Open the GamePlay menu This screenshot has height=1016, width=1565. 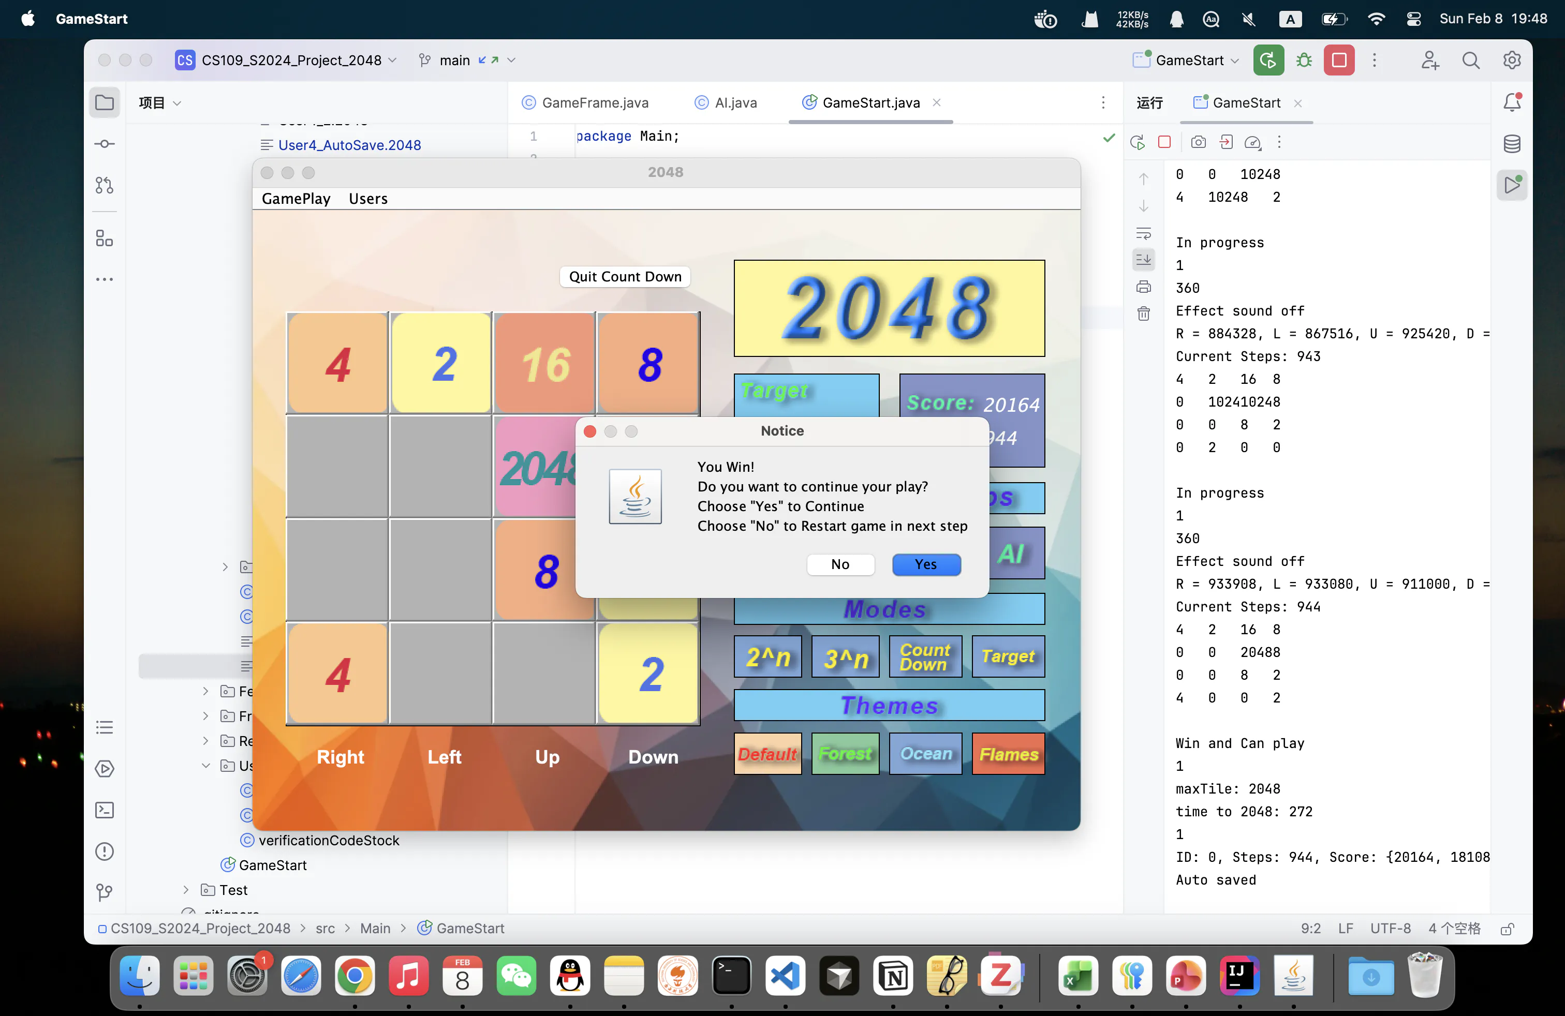tap(296, 199)
